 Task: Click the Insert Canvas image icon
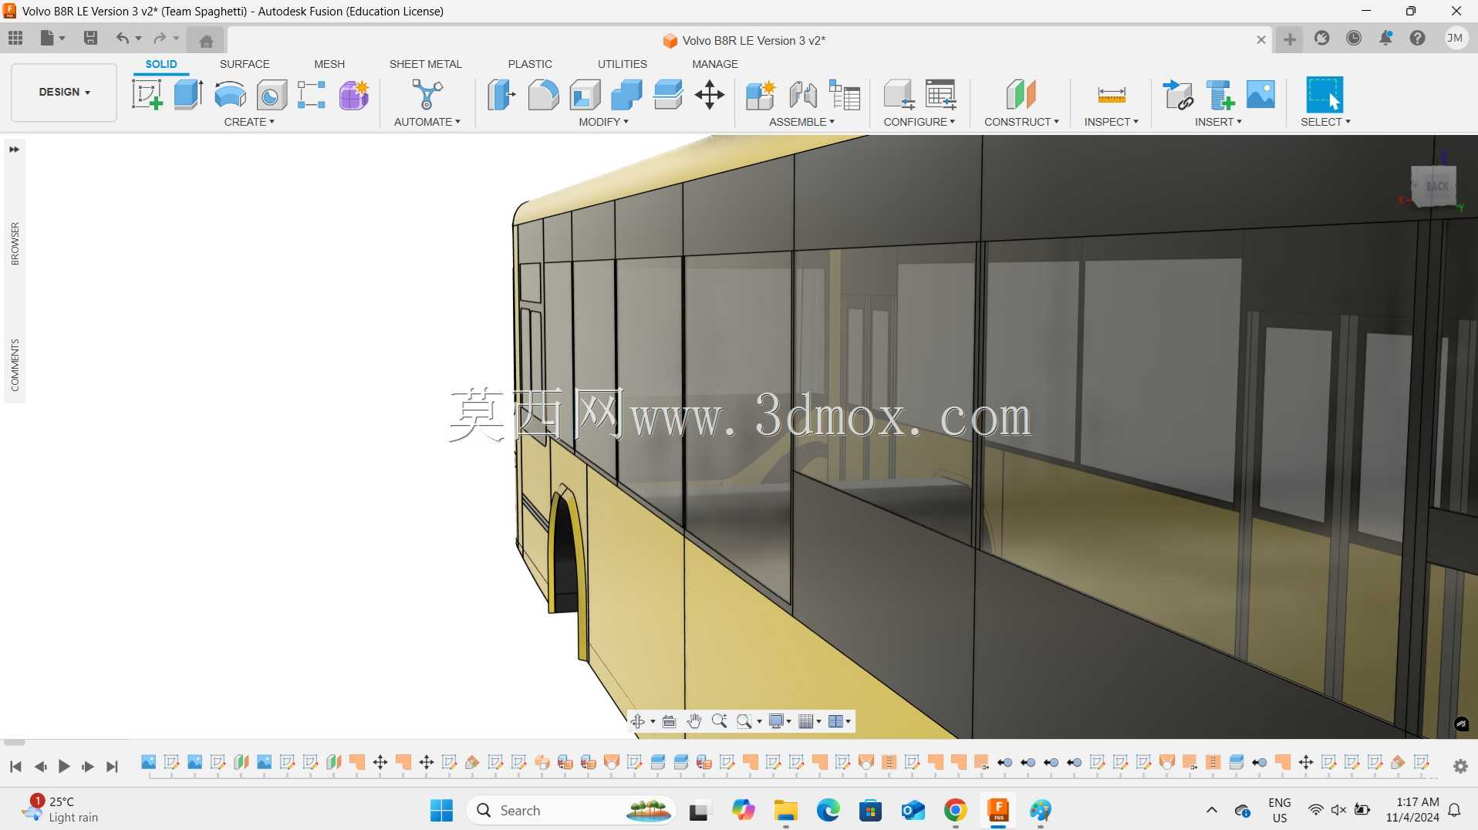[x=1260, y=95]
